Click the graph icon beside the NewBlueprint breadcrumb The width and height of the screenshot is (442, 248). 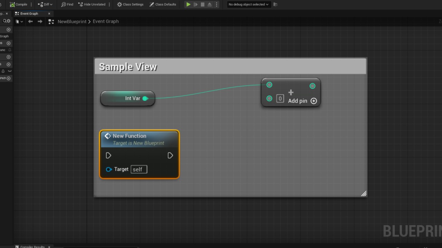tap(51, 21)
